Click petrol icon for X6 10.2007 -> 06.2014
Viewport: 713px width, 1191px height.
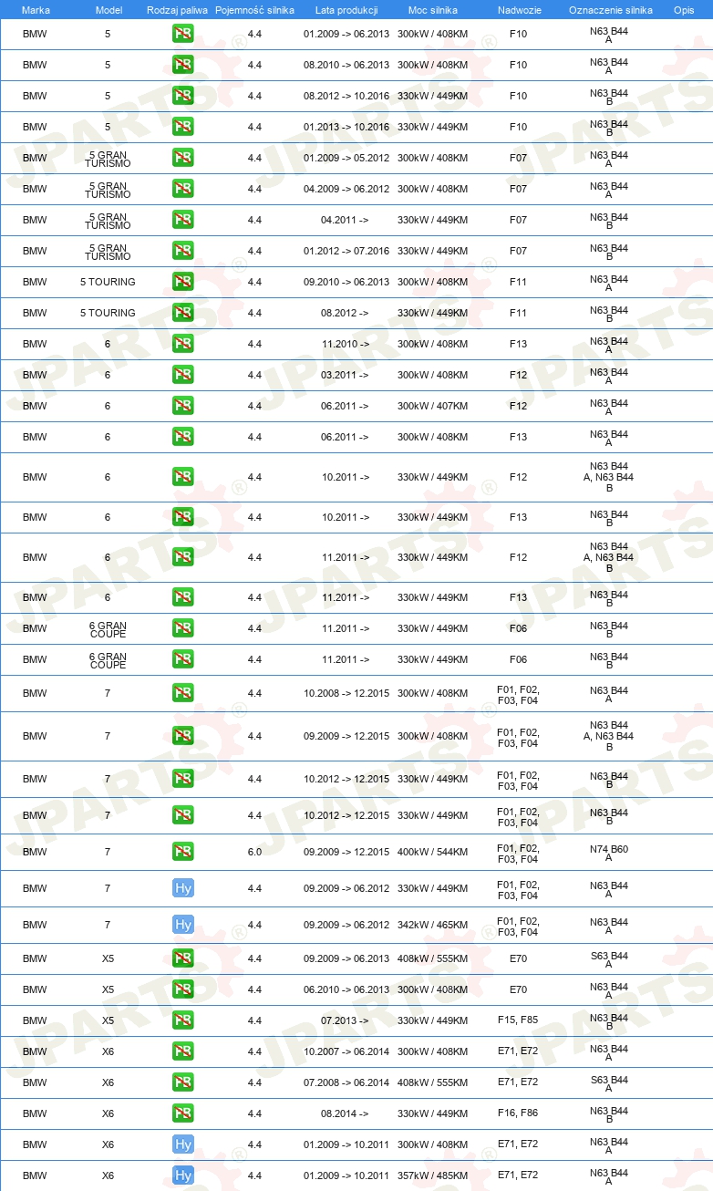(x=182, y=1051)
